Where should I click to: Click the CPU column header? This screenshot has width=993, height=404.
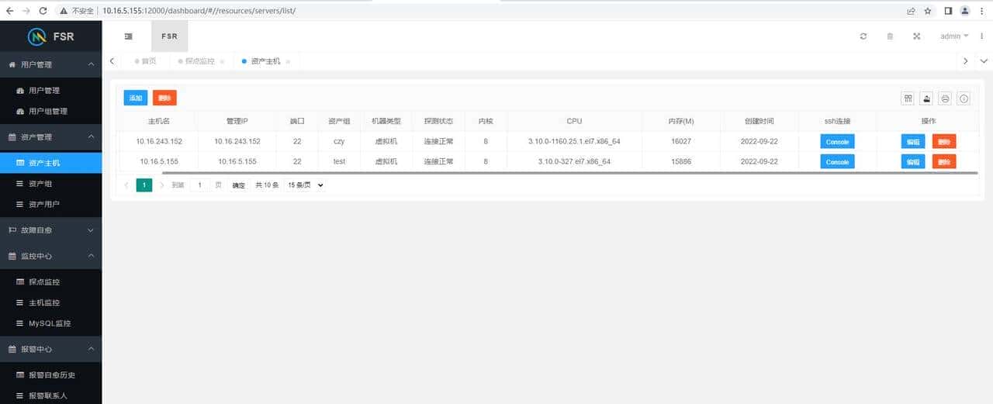(574, 121)
